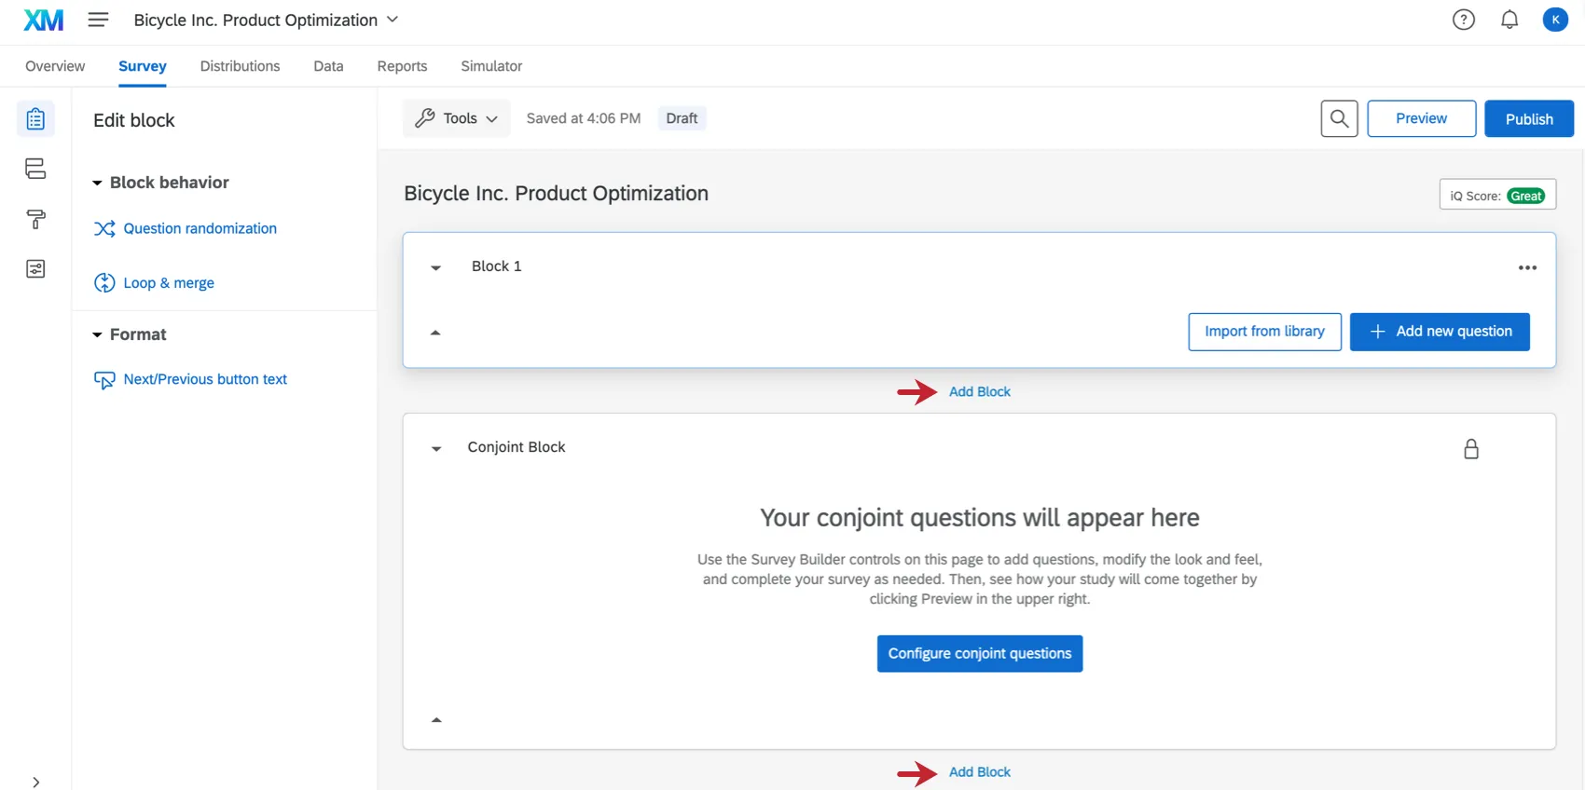The height and width of the screenshot is (790, 1585).
Task: Collapse the Block behavior section
Action: [97, 183]
